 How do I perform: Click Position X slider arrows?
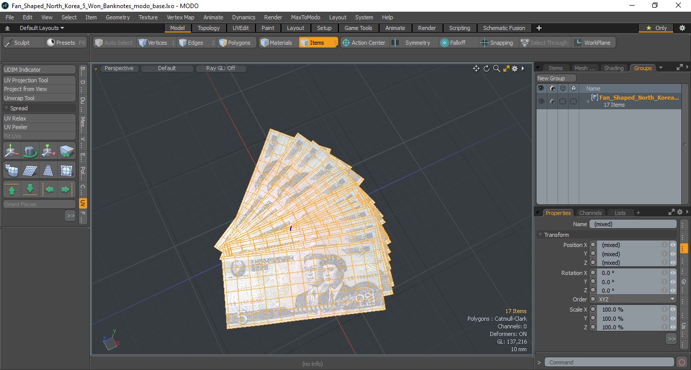point(673,245)
